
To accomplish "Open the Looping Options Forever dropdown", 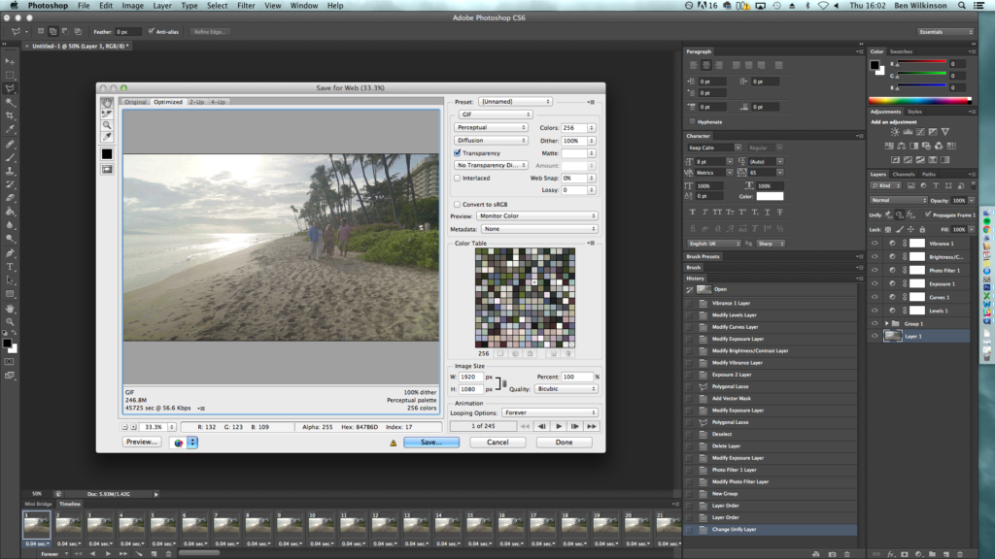I will click(x=549, y=412).
